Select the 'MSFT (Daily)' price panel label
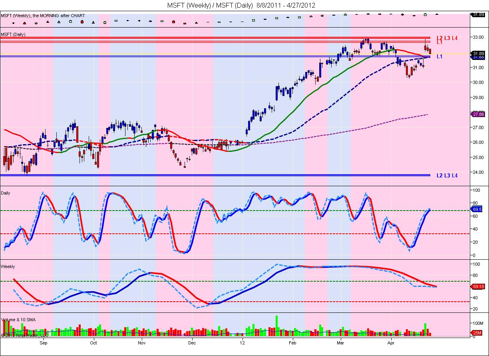Viewport: 489px width, 356px height. click(x=13, y=34)
